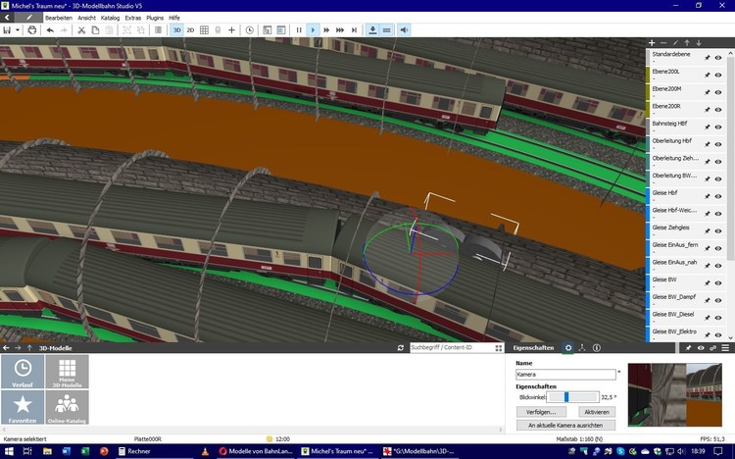This screenshot has height=459, width=735.
Task: Open the save options dropdown arrow
Action: pos(18,30)
